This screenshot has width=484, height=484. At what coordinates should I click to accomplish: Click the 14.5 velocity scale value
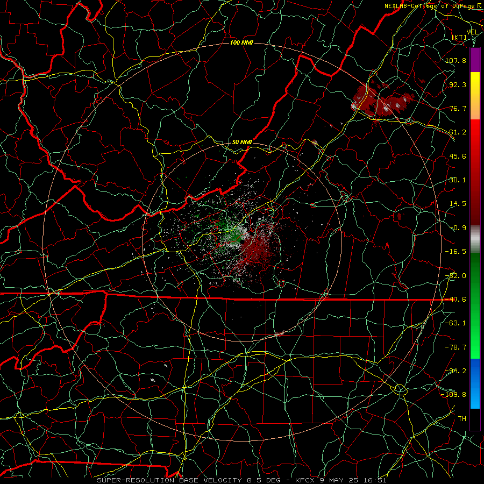tap(458, 204)
